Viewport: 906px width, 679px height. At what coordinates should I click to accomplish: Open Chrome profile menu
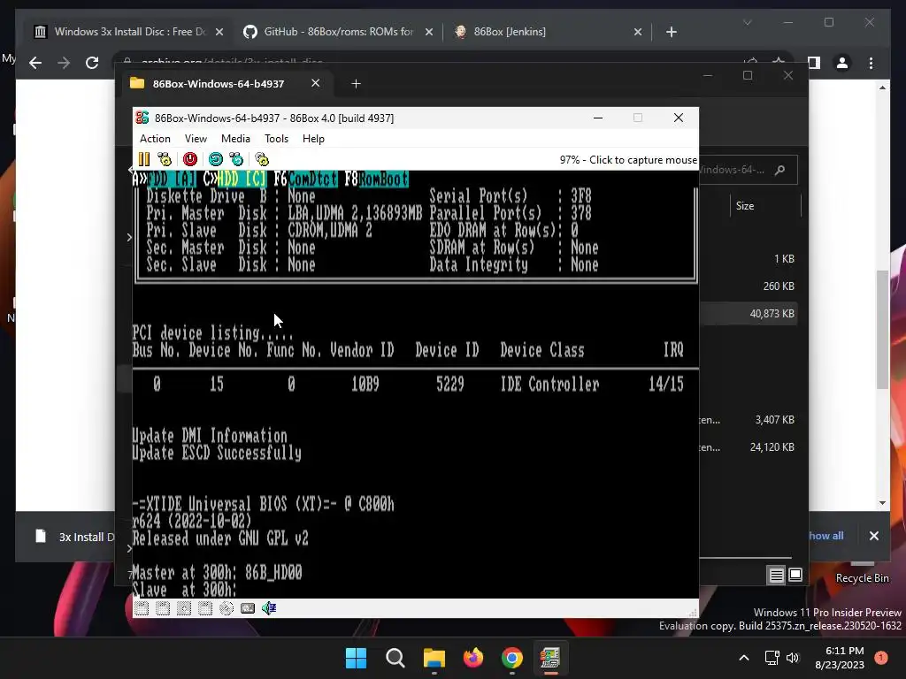[x=842, y=63]
